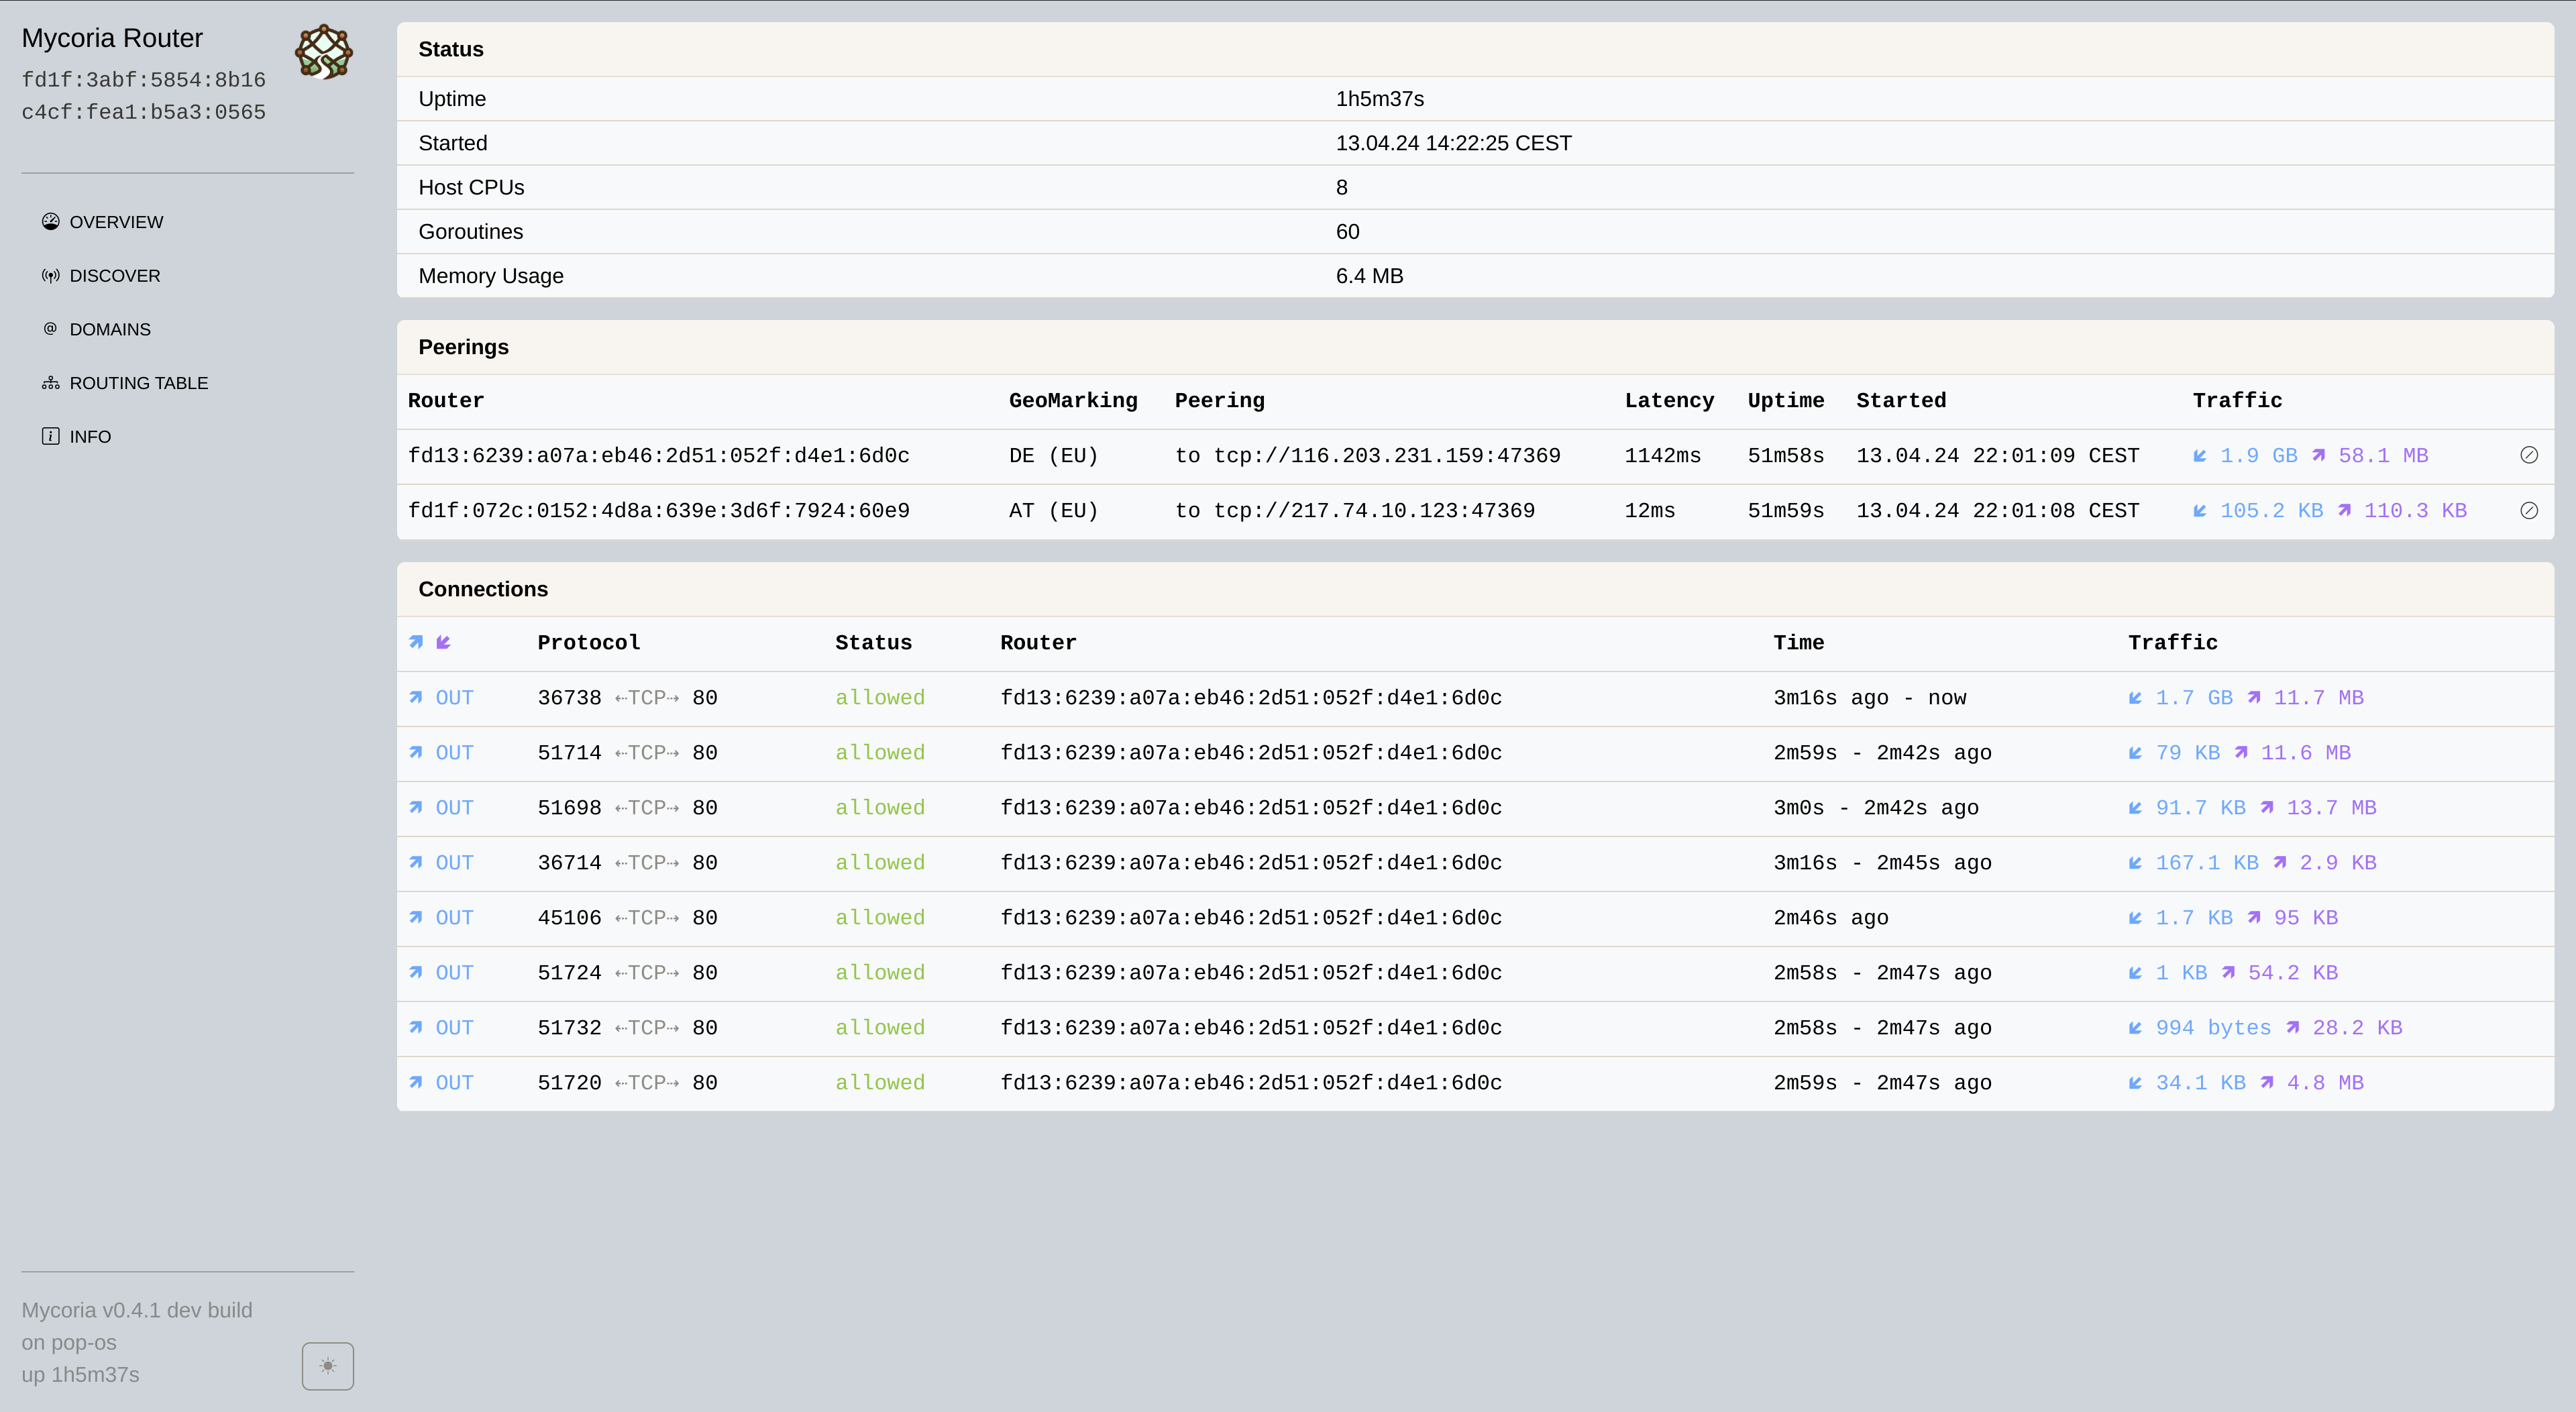2576x1412 pixels.
Task: Click the Mycoria v0.4.1 dev build text
Action: click(x=137, y=1310)
